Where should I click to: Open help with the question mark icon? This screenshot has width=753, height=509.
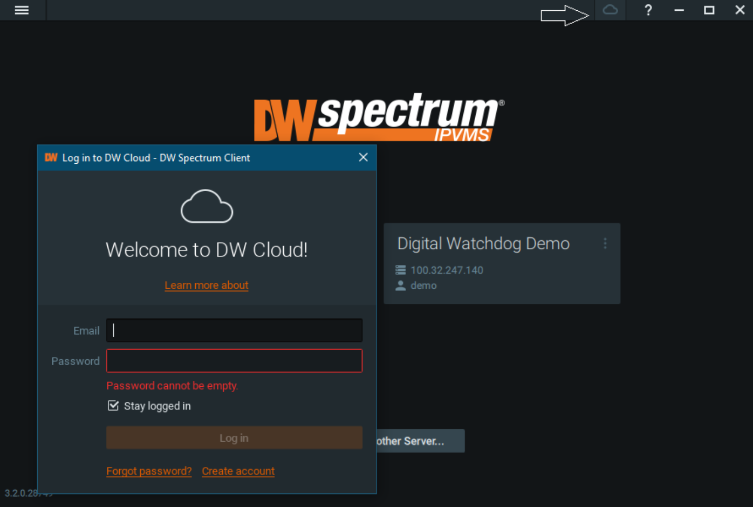click(x=648, y=10)
